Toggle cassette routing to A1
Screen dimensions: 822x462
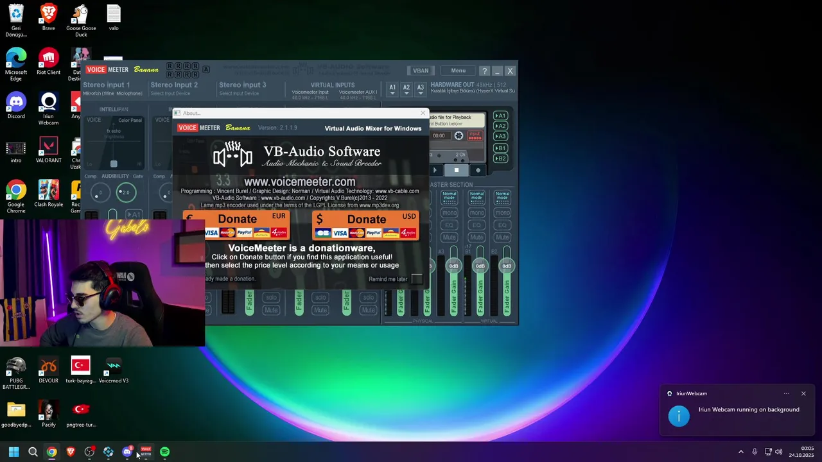pyautogui.click(x=500, y=116)
